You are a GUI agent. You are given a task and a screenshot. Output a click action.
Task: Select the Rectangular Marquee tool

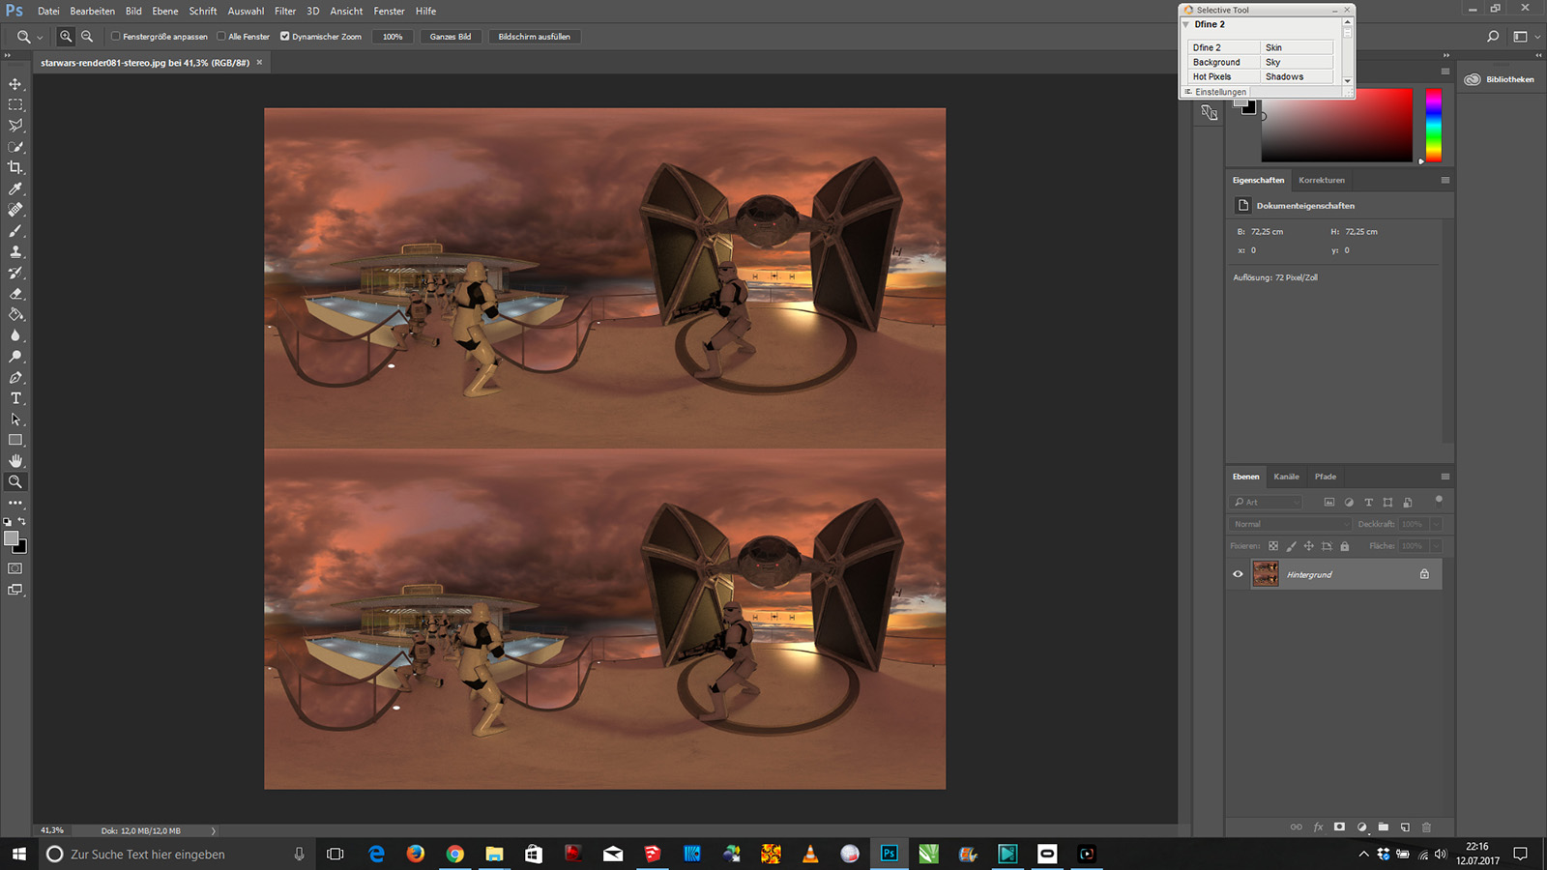click(15, 104)
